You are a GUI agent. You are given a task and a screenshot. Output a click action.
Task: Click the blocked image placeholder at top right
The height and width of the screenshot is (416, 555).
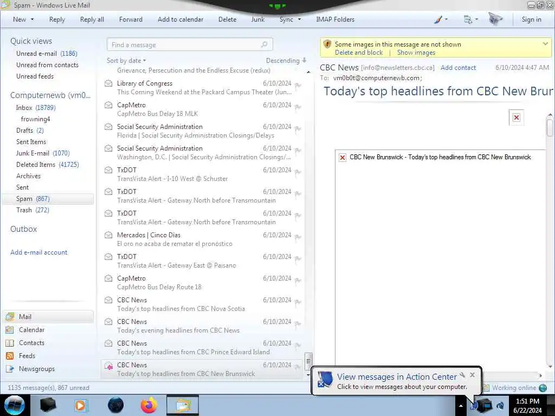click(x=517, y=118)
